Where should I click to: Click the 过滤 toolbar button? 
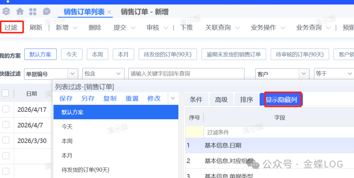coord(11,27)
